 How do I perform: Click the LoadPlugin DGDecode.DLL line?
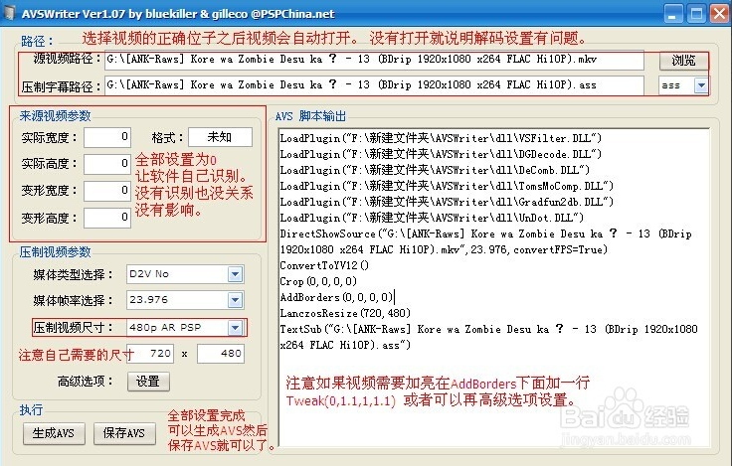pos(441,154)
